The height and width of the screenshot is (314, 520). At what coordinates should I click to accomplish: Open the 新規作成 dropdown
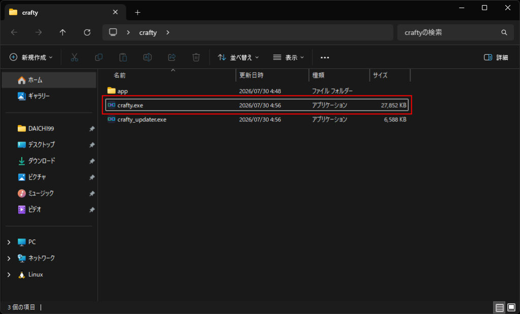tap(31, 57)
